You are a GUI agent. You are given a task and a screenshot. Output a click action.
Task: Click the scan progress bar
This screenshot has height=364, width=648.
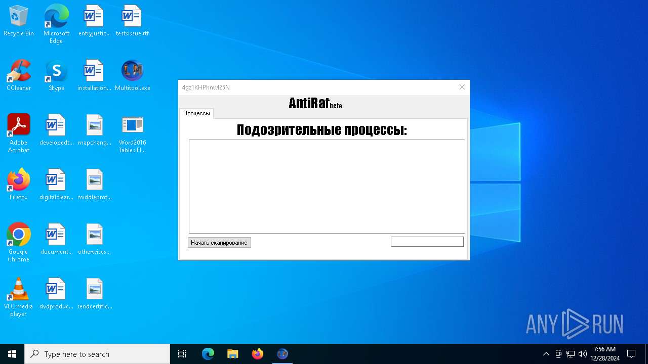point(427,242)
